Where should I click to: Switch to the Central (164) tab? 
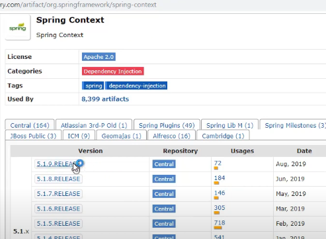[30, 125]
